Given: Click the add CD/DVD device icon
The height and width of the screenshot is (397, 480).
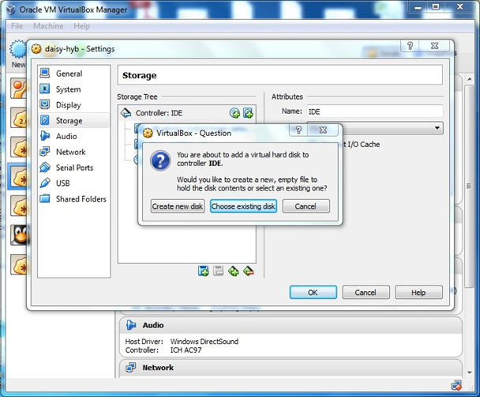Looking at the screenshot, I should coord(234,113).
